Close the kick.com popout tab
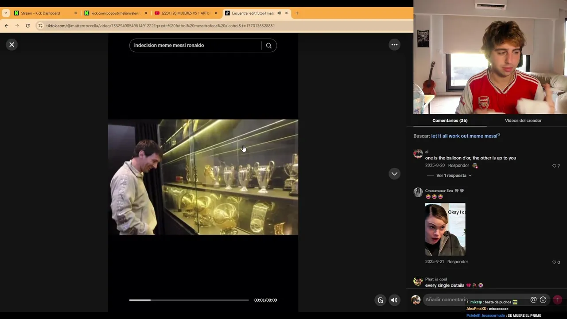Screen dimensions: 567x319 (146, 13)
